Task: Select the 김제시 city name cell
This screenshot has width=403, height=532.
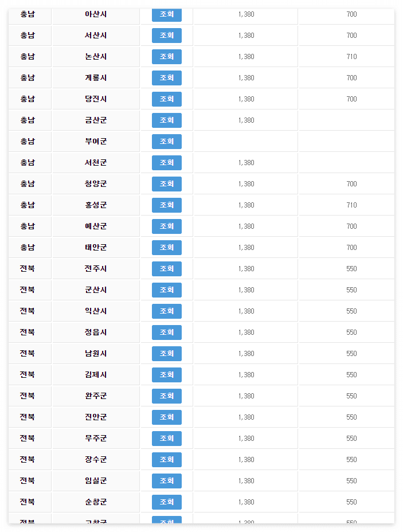Action: [95, 374]
